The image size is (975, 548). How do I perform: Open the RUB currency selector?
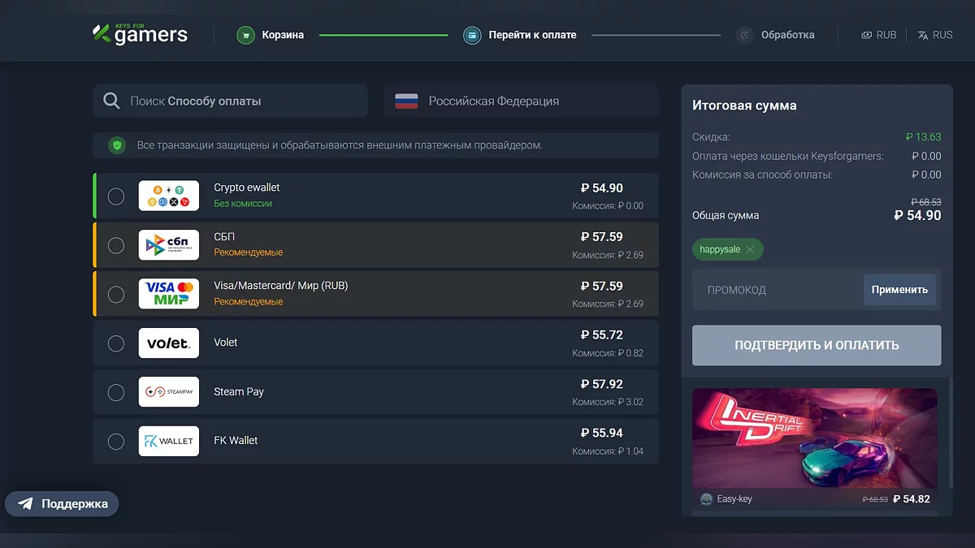click(x=879, y=35)
